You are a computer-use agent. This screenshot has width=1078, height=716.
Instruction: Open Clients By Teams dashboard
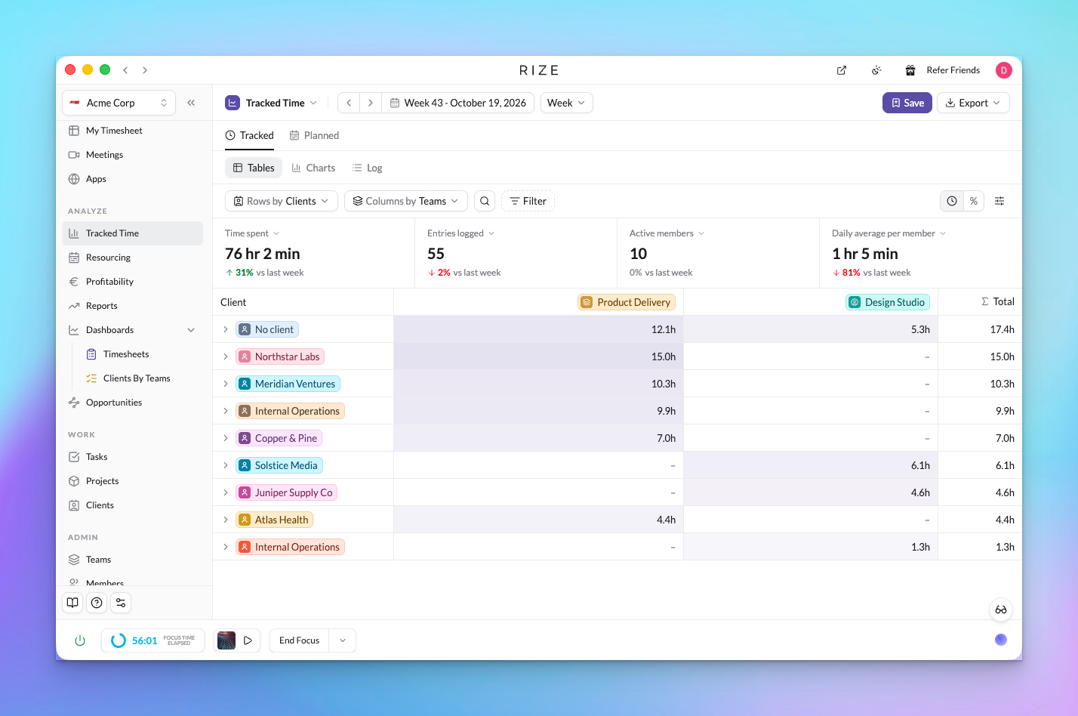click(x=137, y=378)
